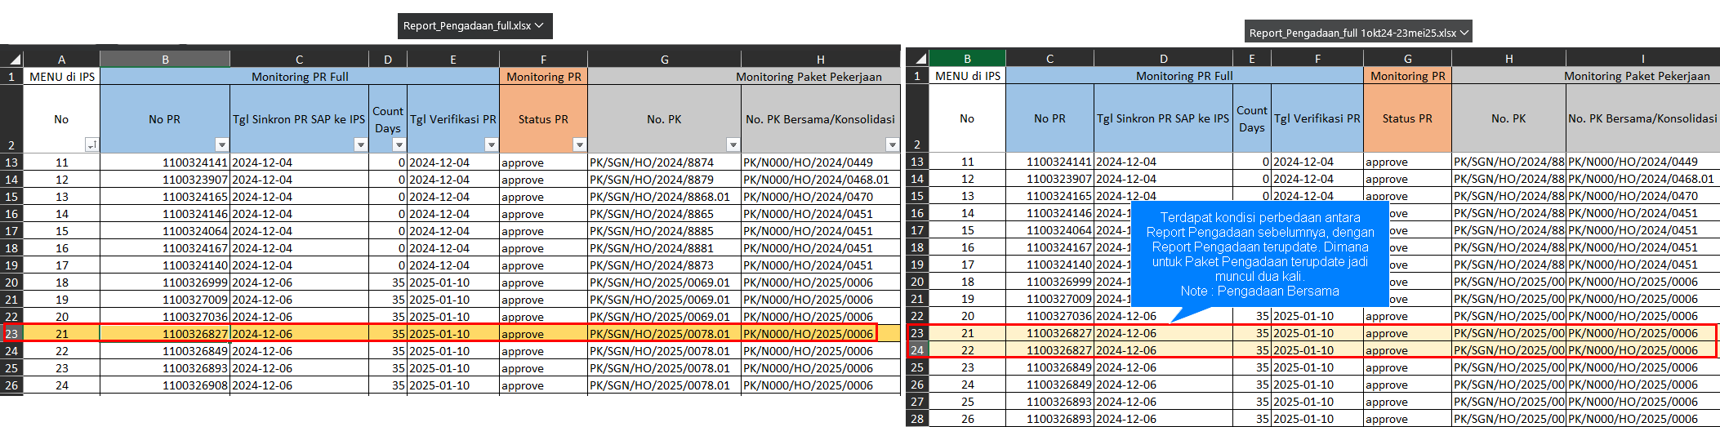Open the sorted filter button on No column

(91, 145)
